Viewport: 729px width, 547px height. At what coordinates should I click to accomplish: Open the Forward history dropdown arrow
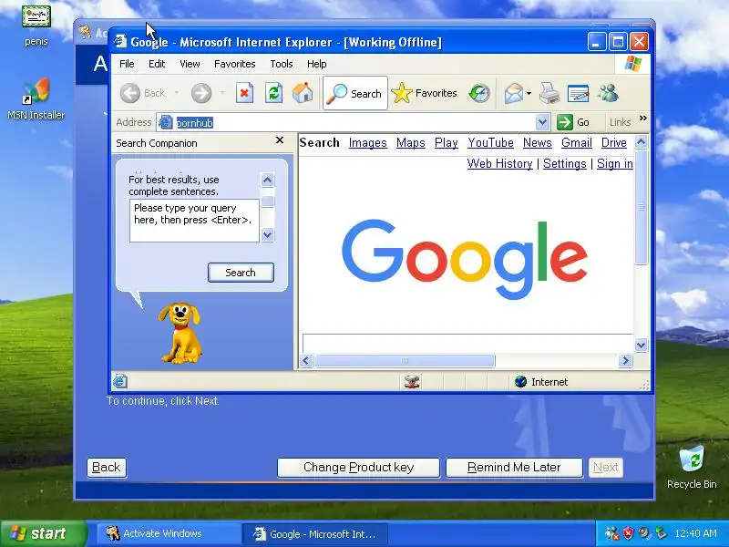pos(222,93)
